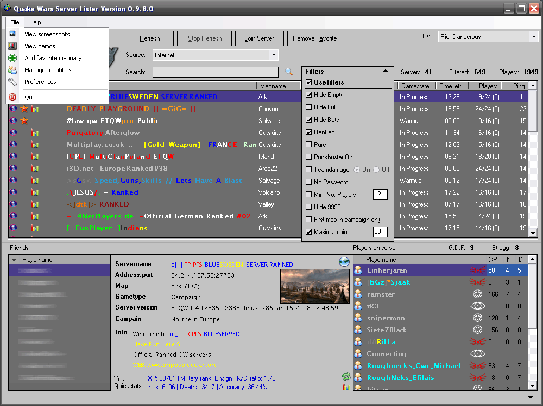Click the favorite star on the #flaw.qw ETQWpro row
Viewport: 543px width, 406px height.
(x=24, y=121)
